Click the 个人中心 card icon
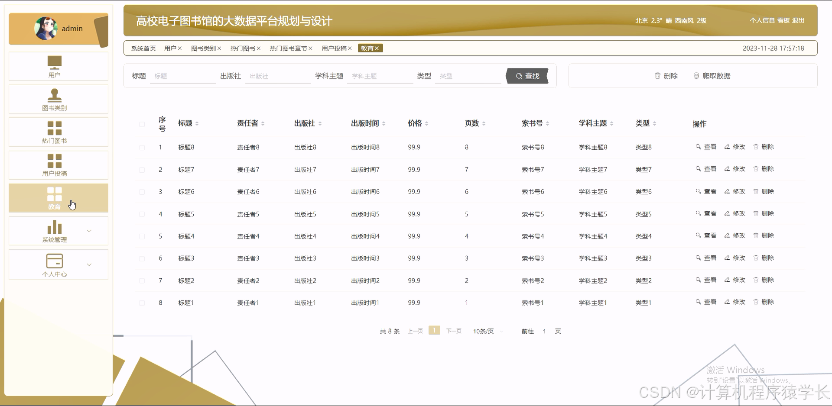 [x=55, y=261]
